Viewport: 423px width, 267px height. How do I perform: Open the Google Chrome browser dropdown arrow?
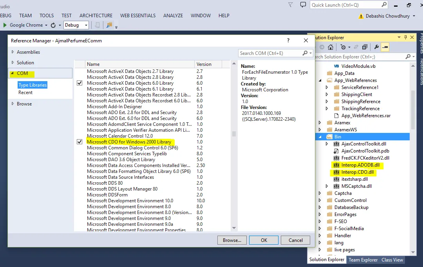coord(46,25)
